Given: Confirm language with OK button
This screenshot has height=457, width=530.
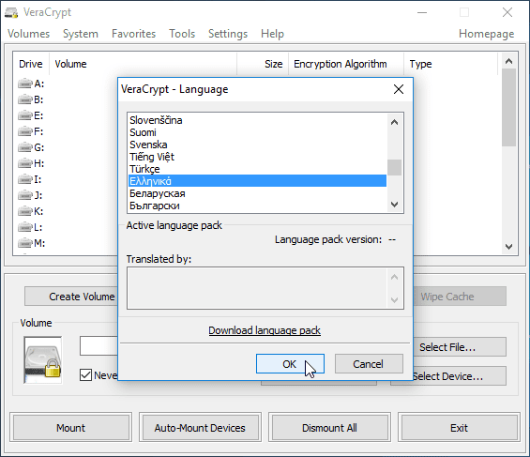Looking at the screenshot, I should (x=290, y=364).
